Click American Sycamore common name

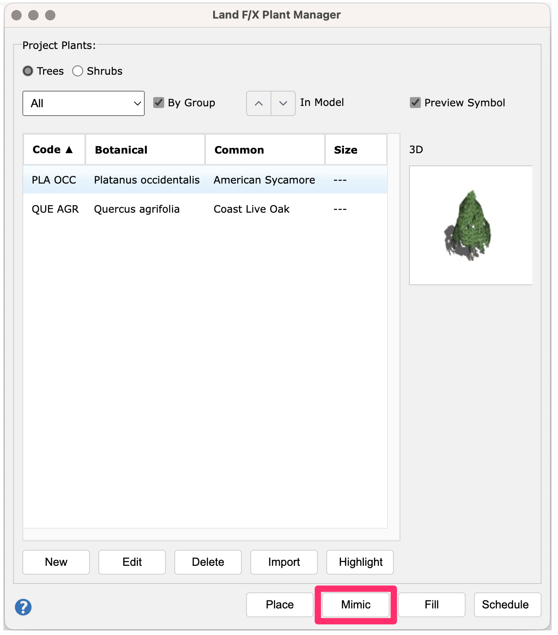[x=264, y=180]
